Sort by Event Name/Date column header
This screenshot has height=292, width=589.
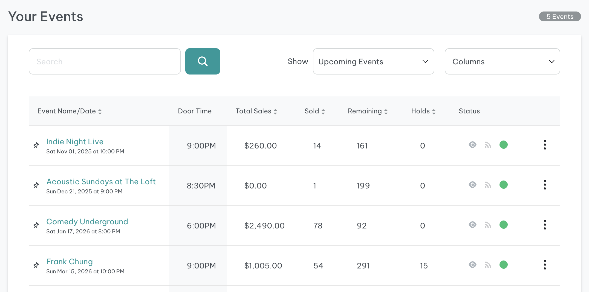[x=70, y=111]
